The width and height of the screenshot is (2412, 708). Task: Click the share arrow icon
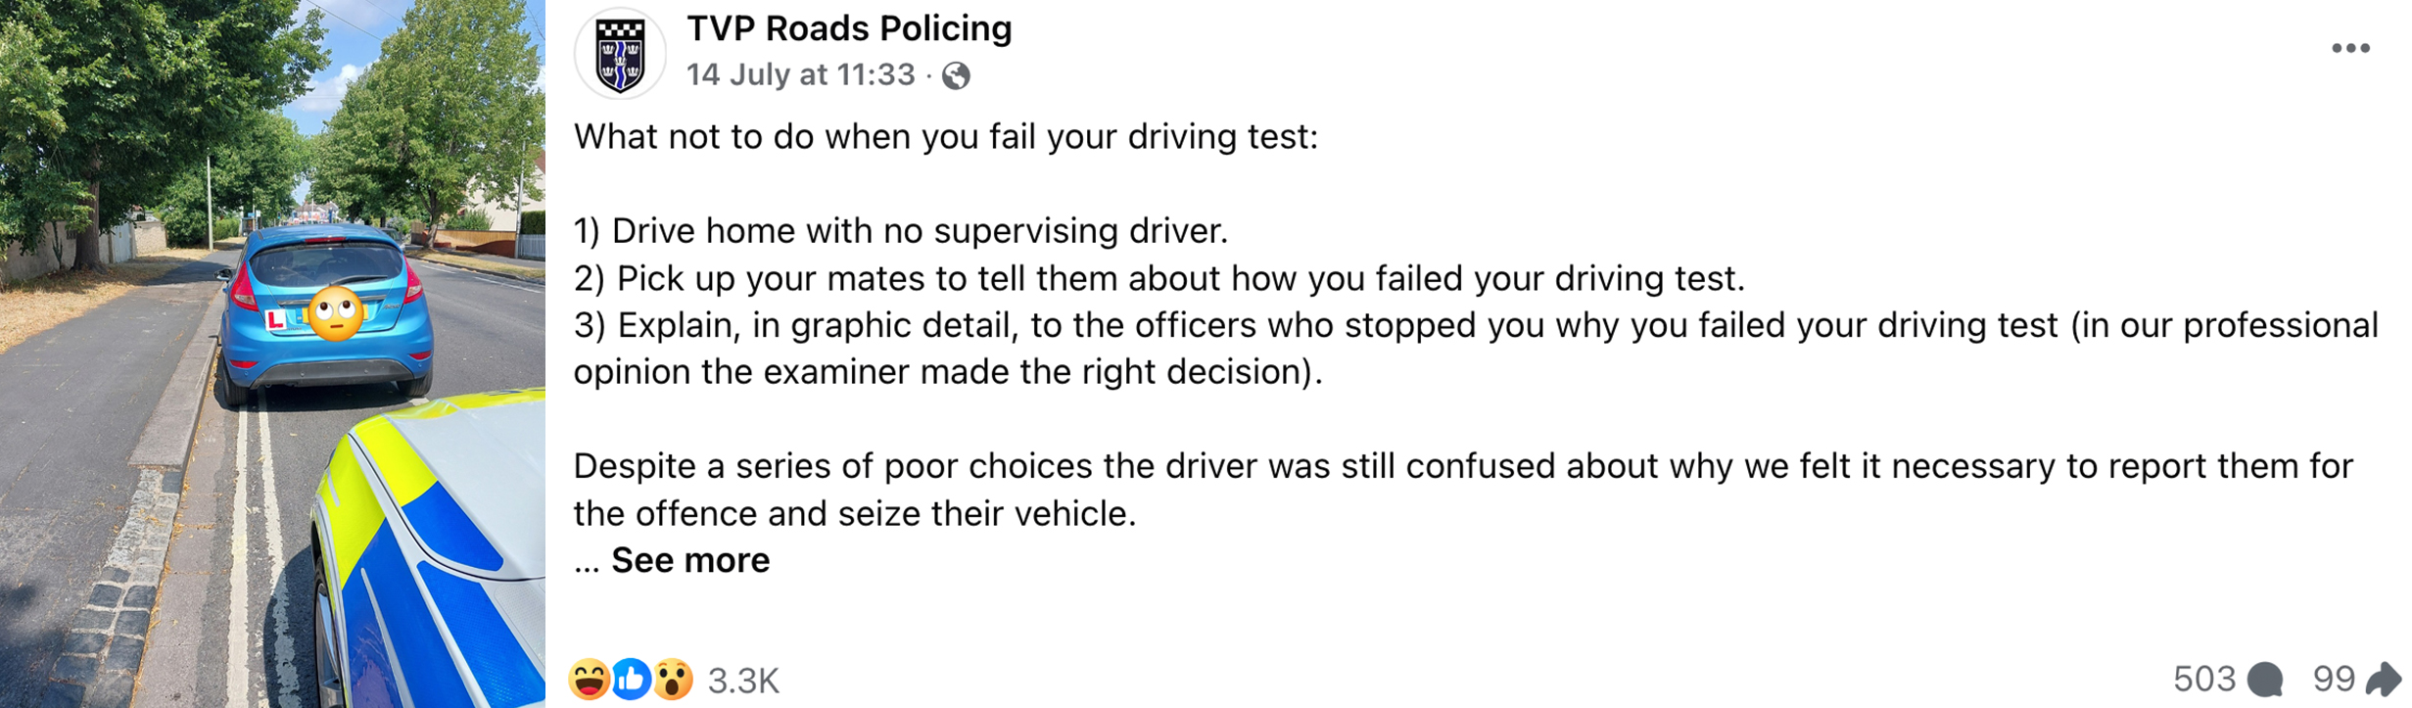click(2384, 678)
